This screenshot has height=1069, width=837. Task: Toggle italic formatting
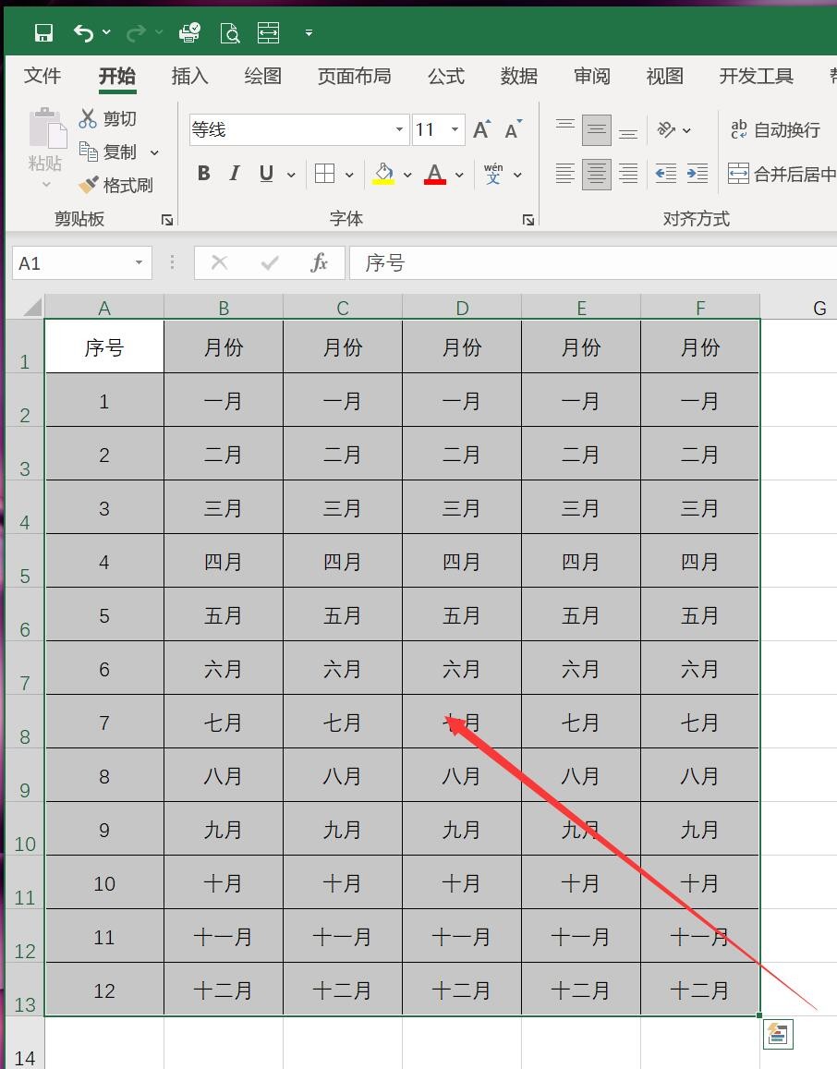tap(234, 173)
